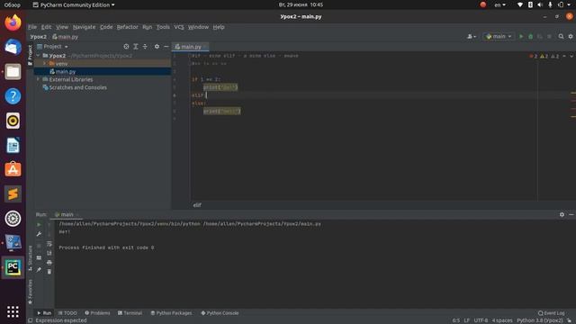Change UTF-8 file encoding in status bar

click(481, 320)
